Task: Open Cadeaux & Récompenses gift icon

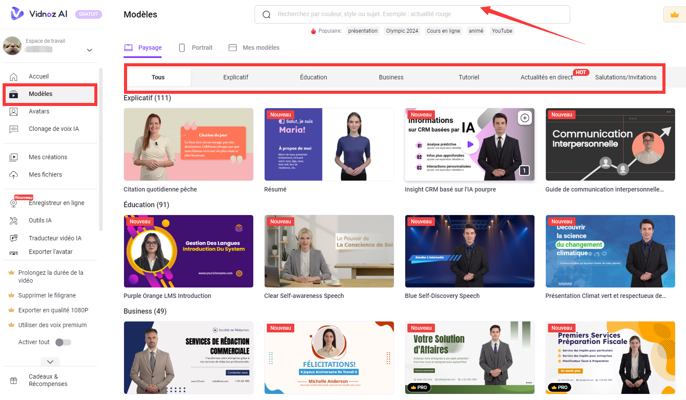Action: coord(14,380)
